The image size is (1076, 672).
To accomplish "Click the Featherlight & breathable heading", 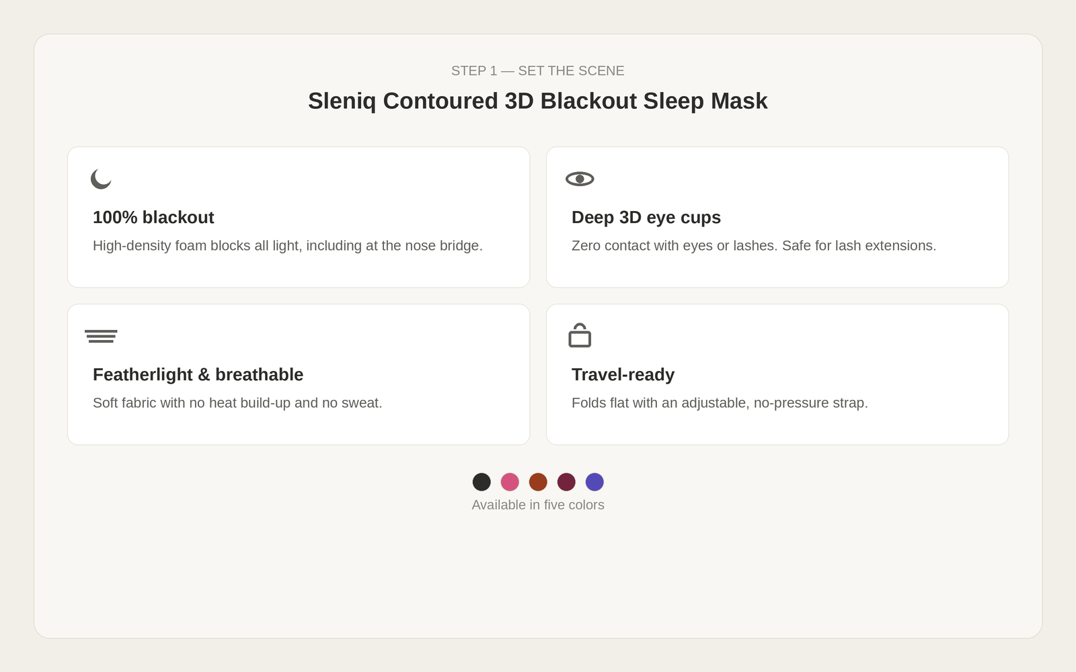I will click(198, 374).
